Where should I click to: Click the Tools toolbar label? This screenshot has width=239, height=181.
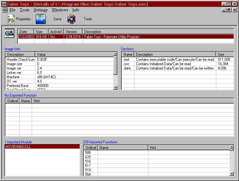[x=88, y=19]
